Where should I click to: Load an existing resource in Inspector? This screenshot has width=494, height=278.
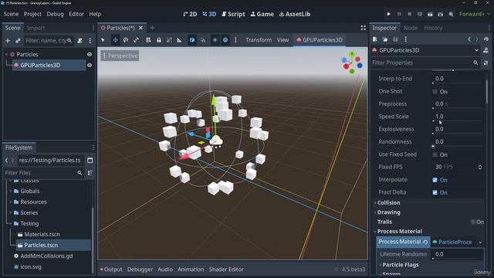pyautogui.click(x=385, y=39)
